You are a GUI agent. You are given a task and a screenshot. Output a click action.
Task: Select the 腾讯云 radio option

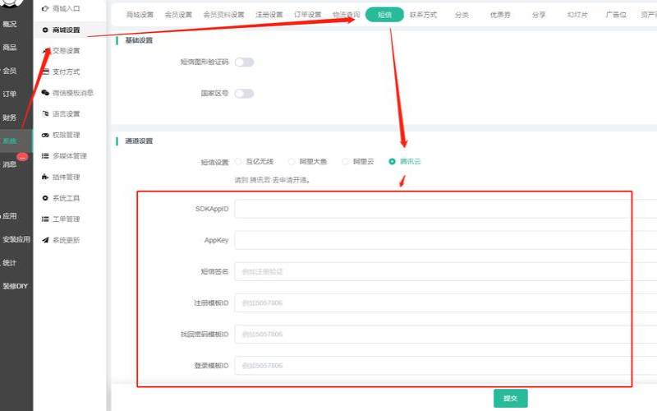coord(393,161)
